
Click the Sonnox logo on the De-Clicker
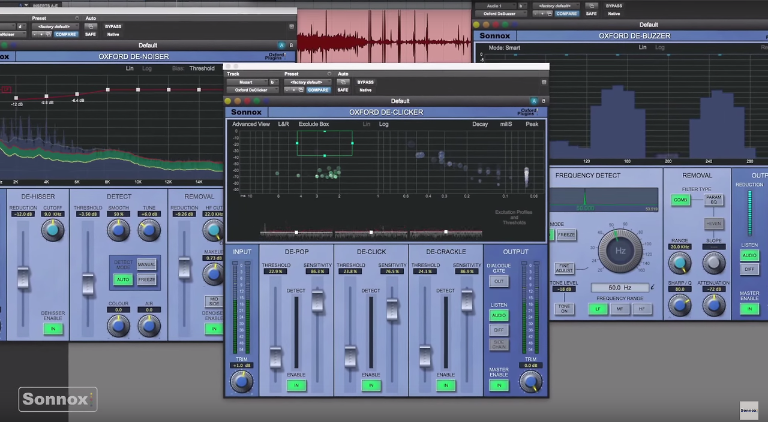[247, 112]
